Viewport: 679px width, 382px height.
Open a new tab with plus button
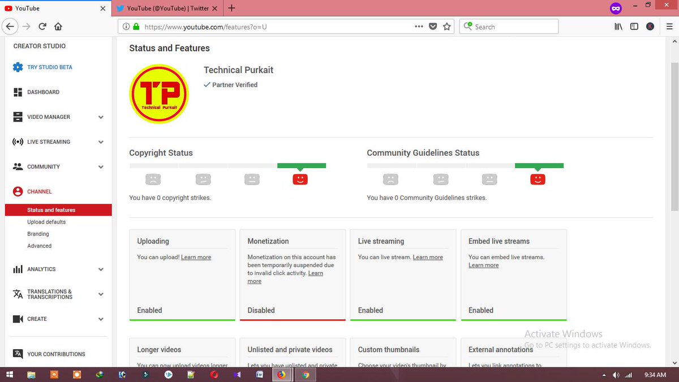(231, 8)
